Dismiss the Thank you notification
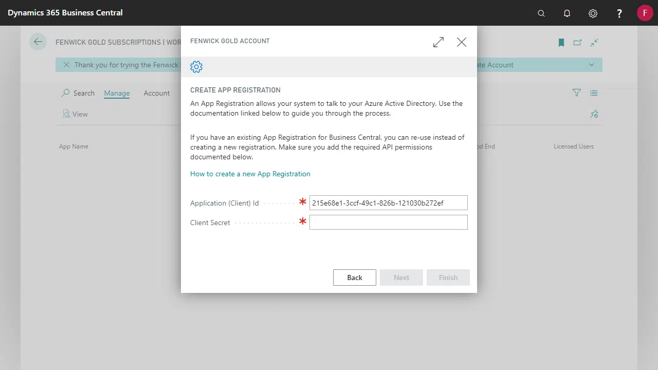This screenshot has width=658, height=370. coord(66,65)
